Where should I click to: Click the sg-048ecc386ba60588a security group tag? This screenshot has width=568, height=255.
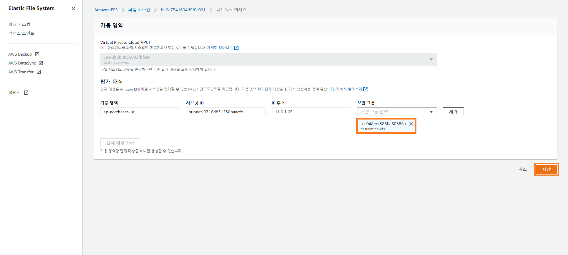pyautogui.click(x=386, y=126)
